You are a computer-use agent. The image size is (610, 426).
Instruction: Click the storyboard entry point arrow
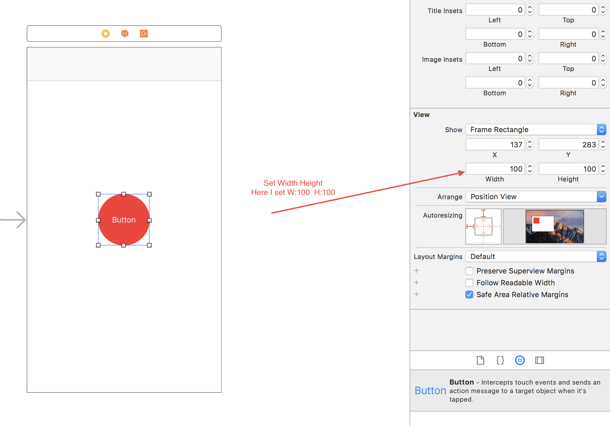(14, 220)
